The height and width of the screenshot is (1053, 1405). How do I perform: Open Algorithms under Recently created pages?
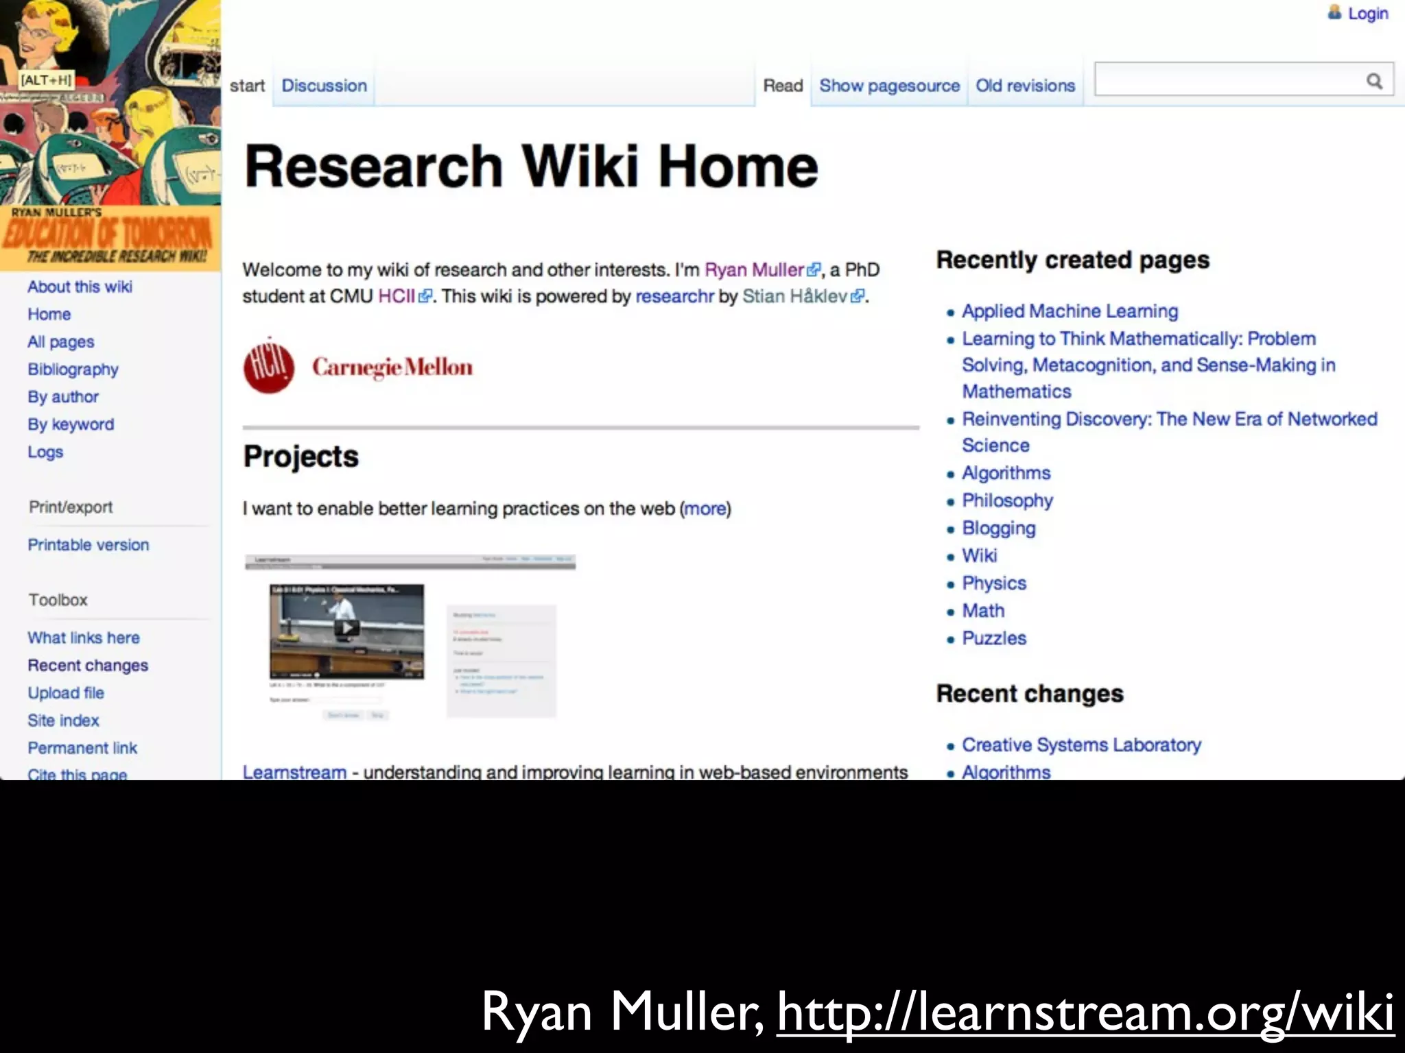pos(1006,473)
